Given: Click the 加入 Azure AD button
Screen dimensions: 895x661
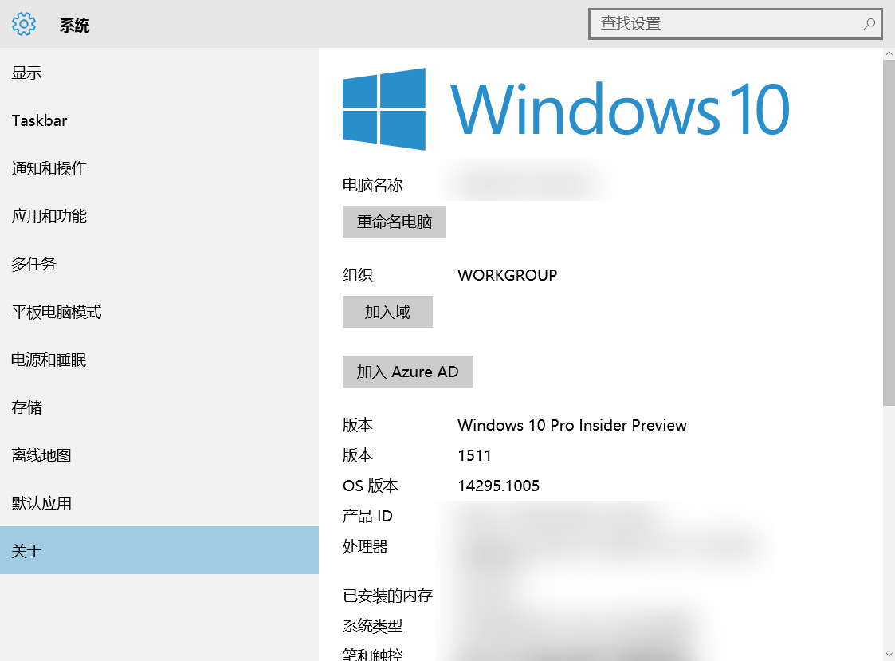Looking at the screenshot, I should [407, 372].
